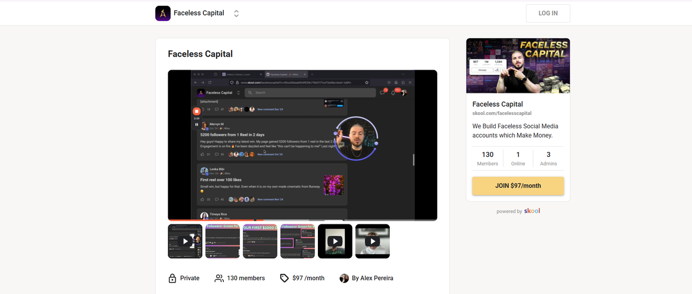692x294 pixels.
Task: Click the 1 Online stat in sidebar
Action: (518, 159)
